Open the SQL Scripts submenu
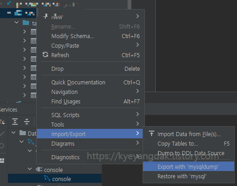The width and height of the screenshot is (237, 186). pos(90,115)
